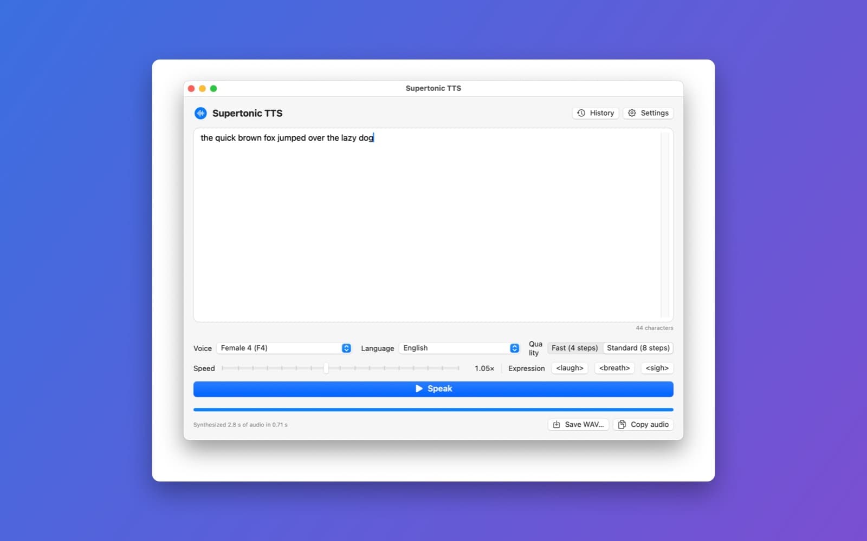This screenshot has height=541, width=867.
Task: Insert the <breath> expression tag
Action: 614,368
